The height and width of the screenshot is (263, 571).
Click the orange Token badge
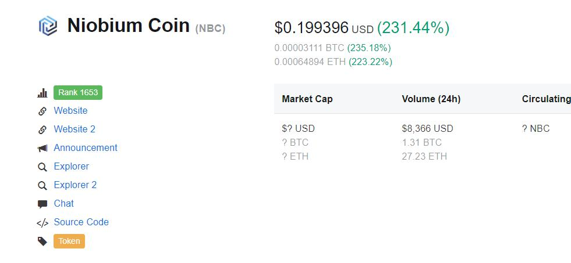(x=69, y=241)
